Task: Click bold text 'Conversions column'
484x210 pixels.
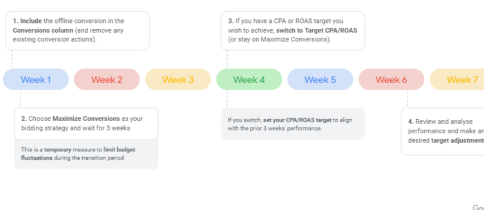Action: pos(43,31)
